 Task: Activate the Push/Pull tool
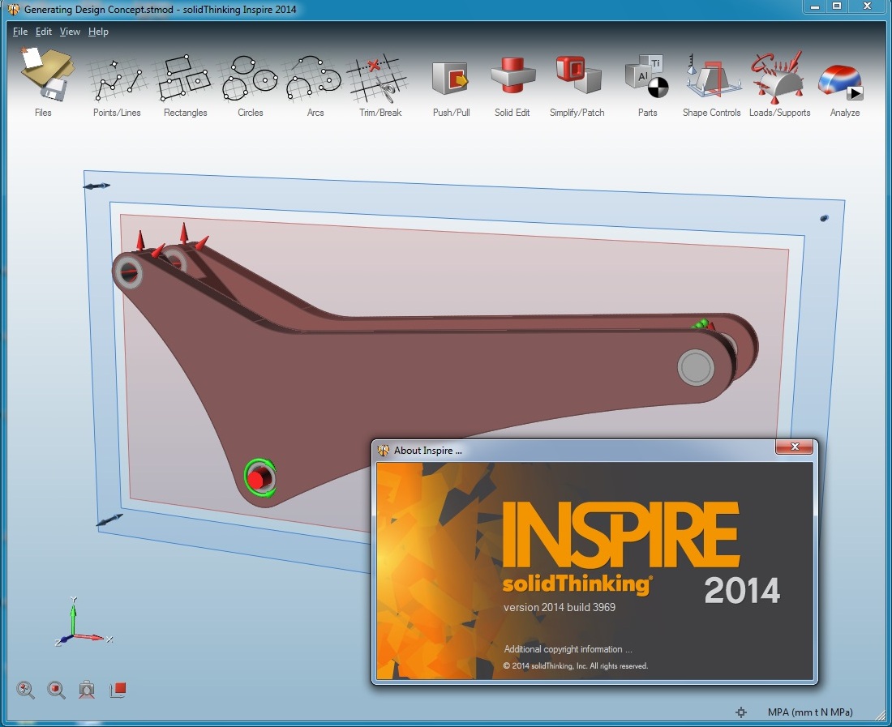[x=451, y=79]
